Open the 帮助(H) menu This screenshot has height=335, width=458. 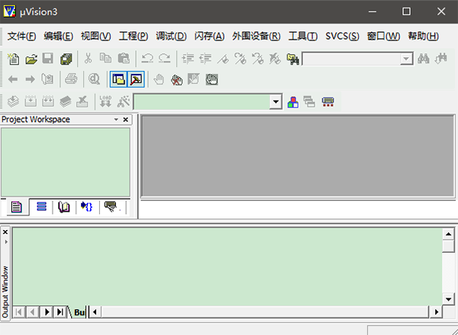click(423, 36)
